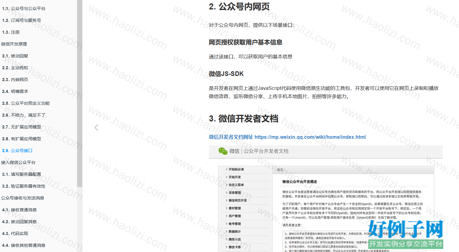Select sidebar section 2.3 内嵌网页
This screenshot has height=252, width=459.
coord(15,80)
